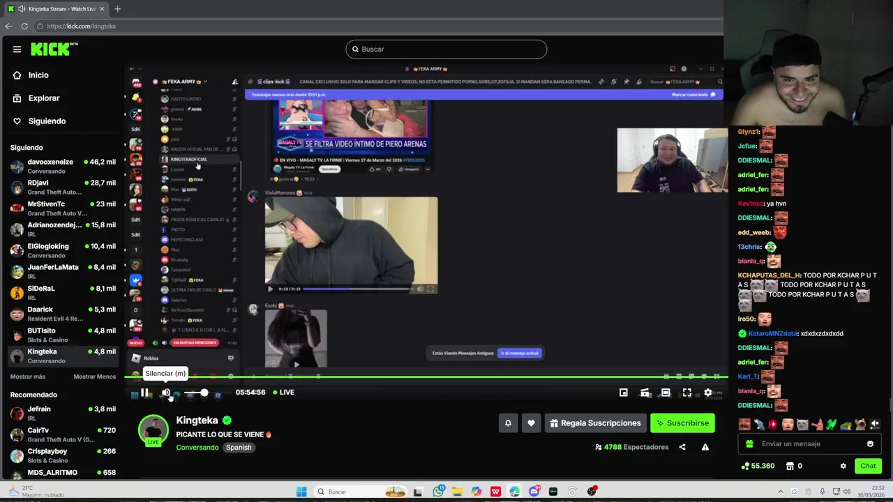The width and height of the screenshot is (893, 502).
Task: Show hidden system tray icons
Action: [x=780, y=492]
